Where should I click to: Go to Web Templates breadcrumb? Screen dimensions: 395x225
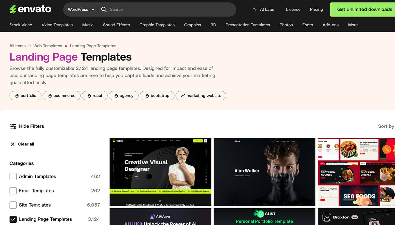pos(48,46)
